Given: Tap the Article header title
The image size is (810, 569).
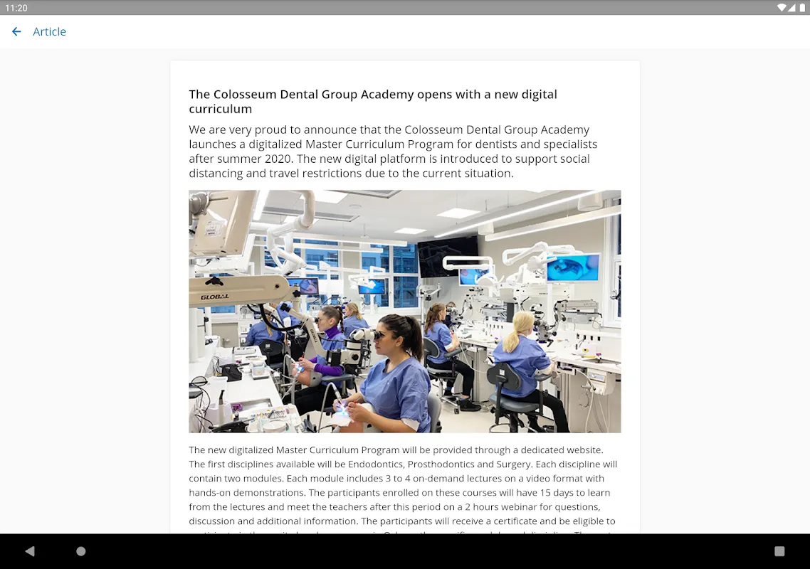Looking at the screenshot, I should pyautogui.click(x=50, y=31).
